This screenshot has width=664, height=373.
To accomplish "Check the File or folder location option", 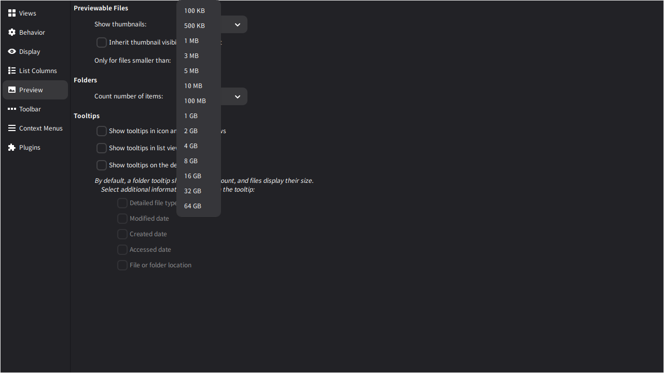I will (122, 265).
